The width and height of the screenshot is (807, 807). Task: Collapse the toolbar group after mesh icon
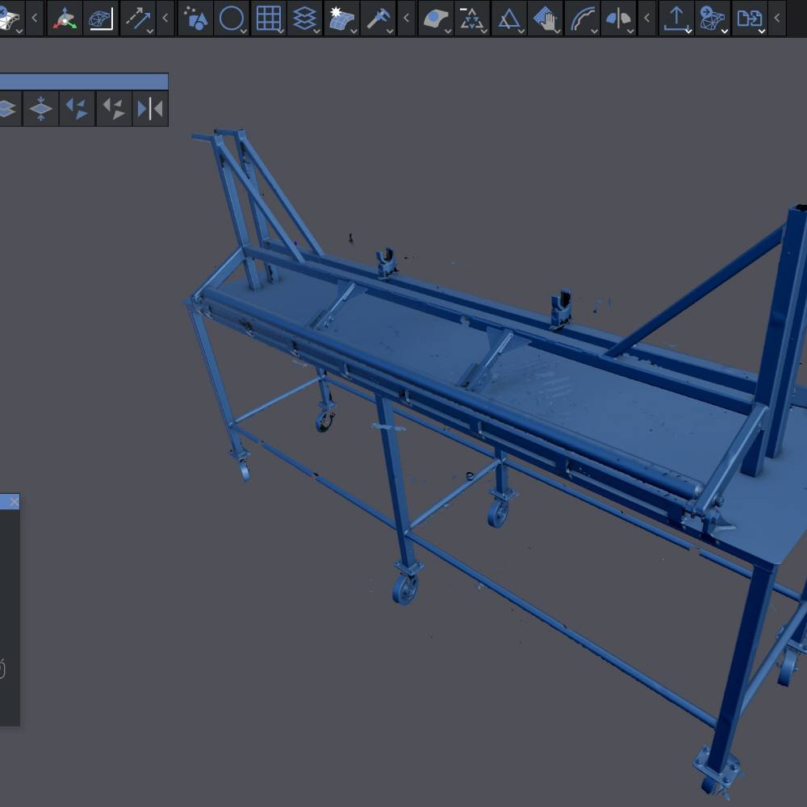pyautogui.click(x=35, y=19)
